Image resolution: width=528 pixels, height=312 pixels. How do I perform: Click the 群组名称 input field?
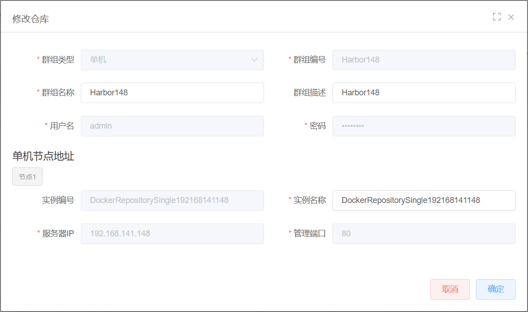[172, 93]
